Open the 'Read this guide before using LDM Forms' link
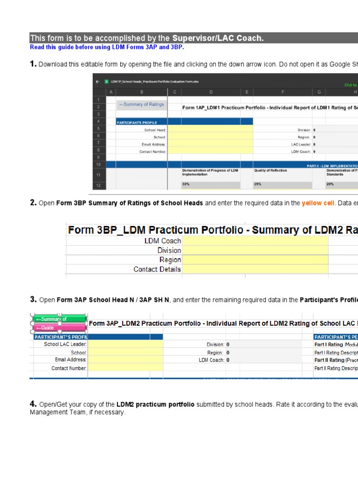Screen dimensions: 358x477 coord(107,47)
